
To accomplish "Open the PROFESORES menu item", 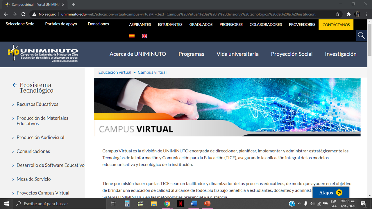I will pyautogui.click(x=231, y=25).
